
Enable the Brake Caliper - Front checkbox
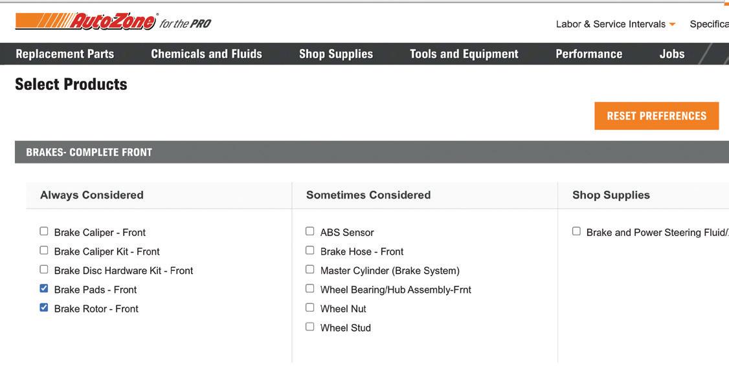pyautogui.click(x=44, y=231)
